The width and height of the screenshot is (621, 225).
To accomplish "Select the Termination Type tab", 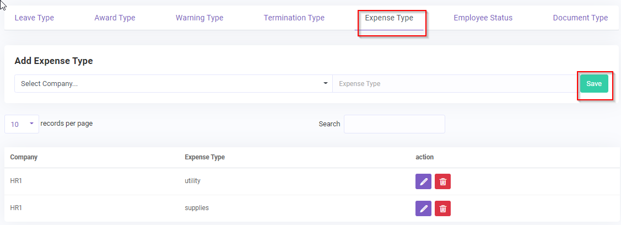I will (294, 18).
